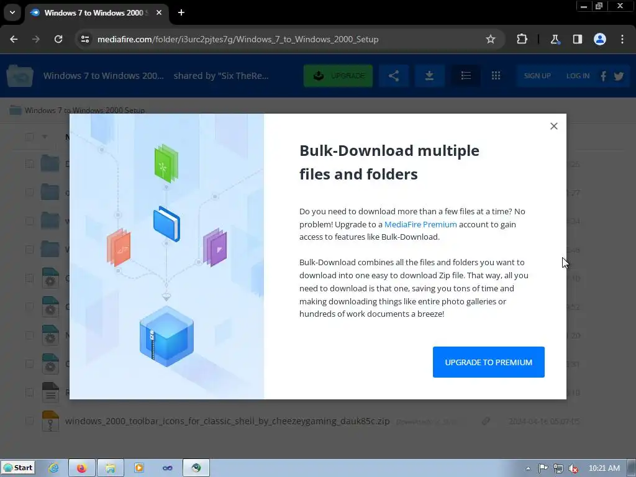The image size is (636, 477).
Task: Open the browser extensions puzzle icon
Action: point(522,39)
